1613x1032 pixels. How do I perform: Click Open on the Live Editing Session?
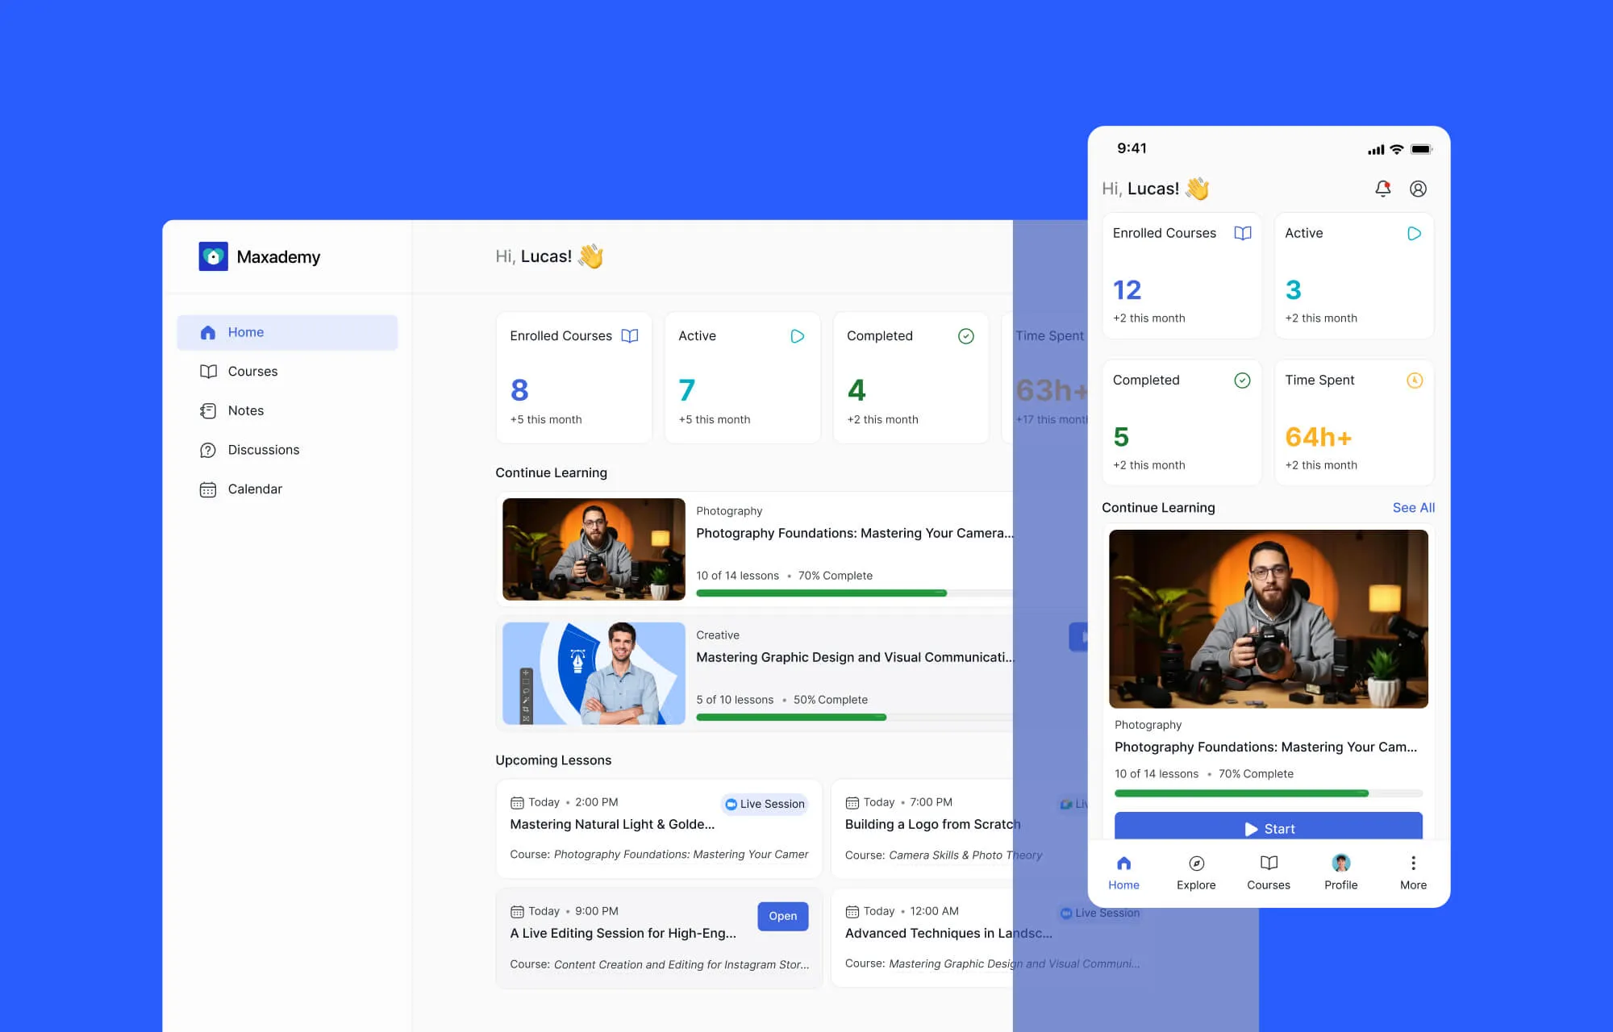pyautogui.click(x=782, y=916)
